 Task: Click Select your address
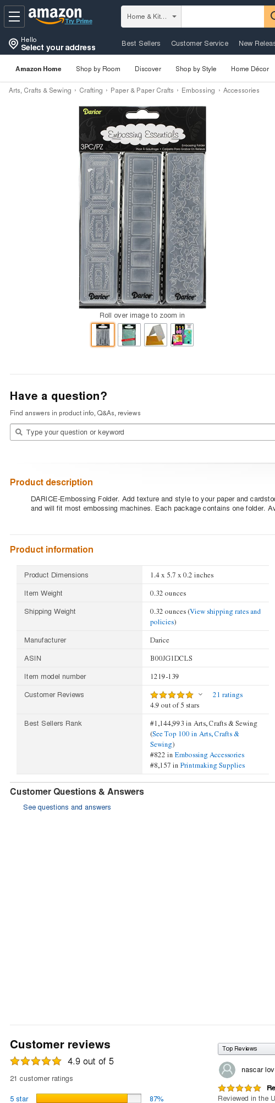(x=58, y=47)
